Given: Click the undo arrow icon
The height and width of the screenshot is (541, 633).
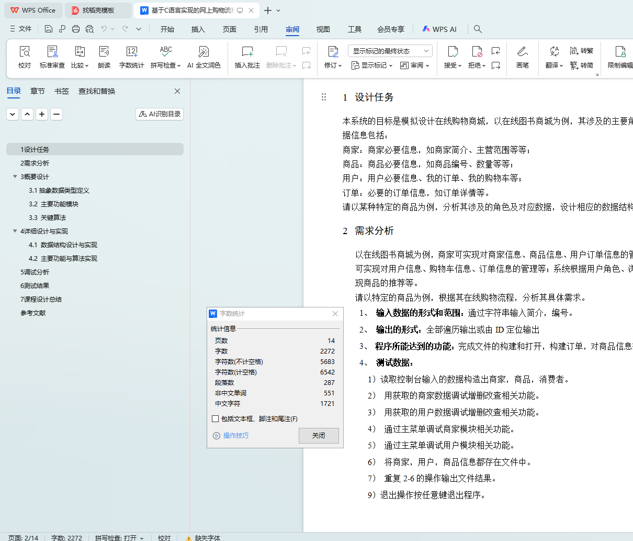Looking at the screenshot, I should click(104, 29).
